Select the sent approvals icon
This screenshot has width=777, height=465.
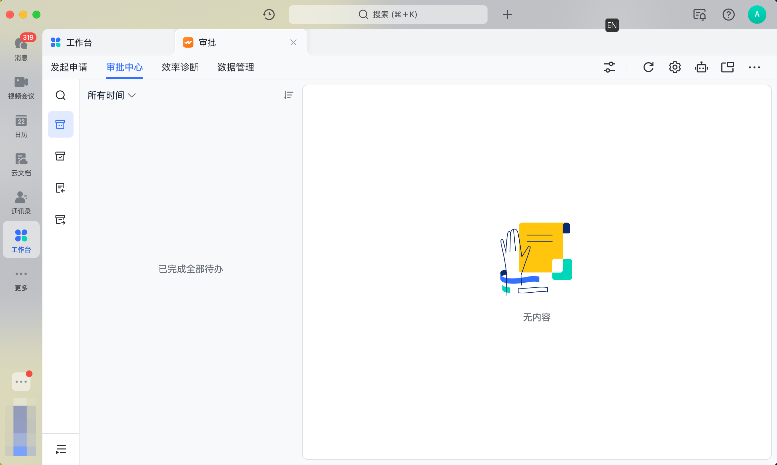61,219
